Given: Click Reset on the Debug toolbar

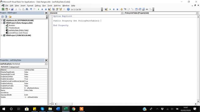Looking at the screenshot, I should pos(117,9).
